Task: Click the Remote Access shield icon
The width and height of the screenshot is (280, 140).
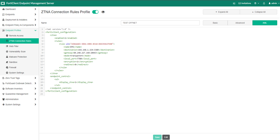Action: pyautogui.click(x=7, y=36)
